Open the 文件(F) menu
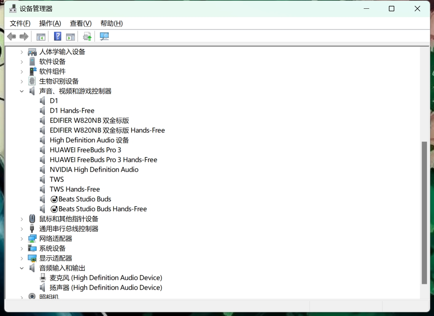 [20, 23]
